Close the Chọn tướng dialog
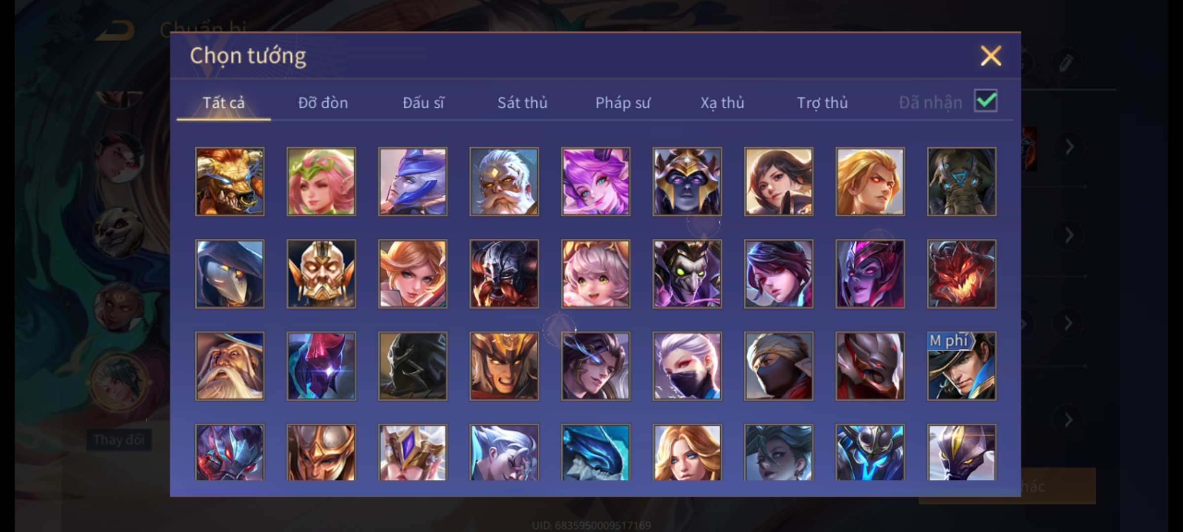Viewport: 1183px width, 532px height. coord(991,56)
